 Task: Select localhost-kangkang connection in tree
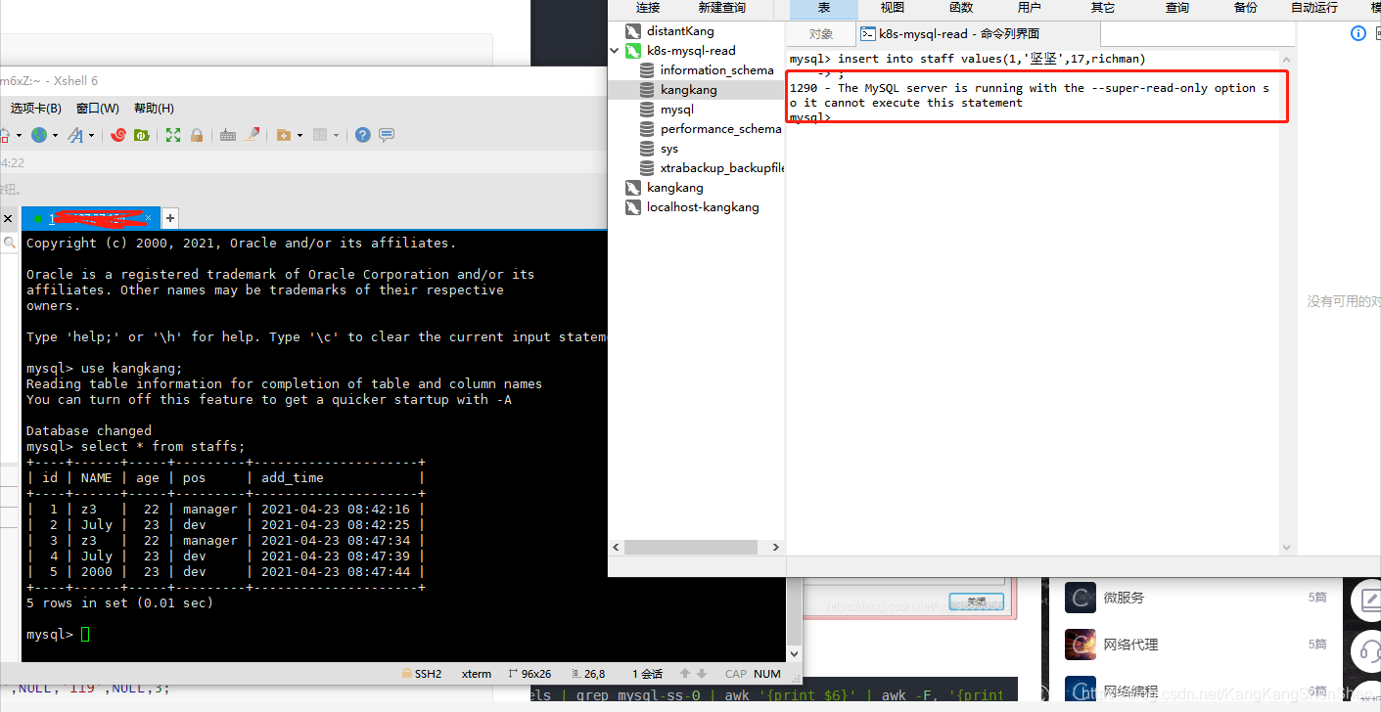click(x=702, y=207)
